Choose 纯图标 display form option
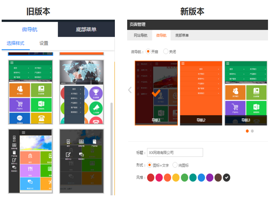This screenshot has width=272, height=199. (175, 165)
